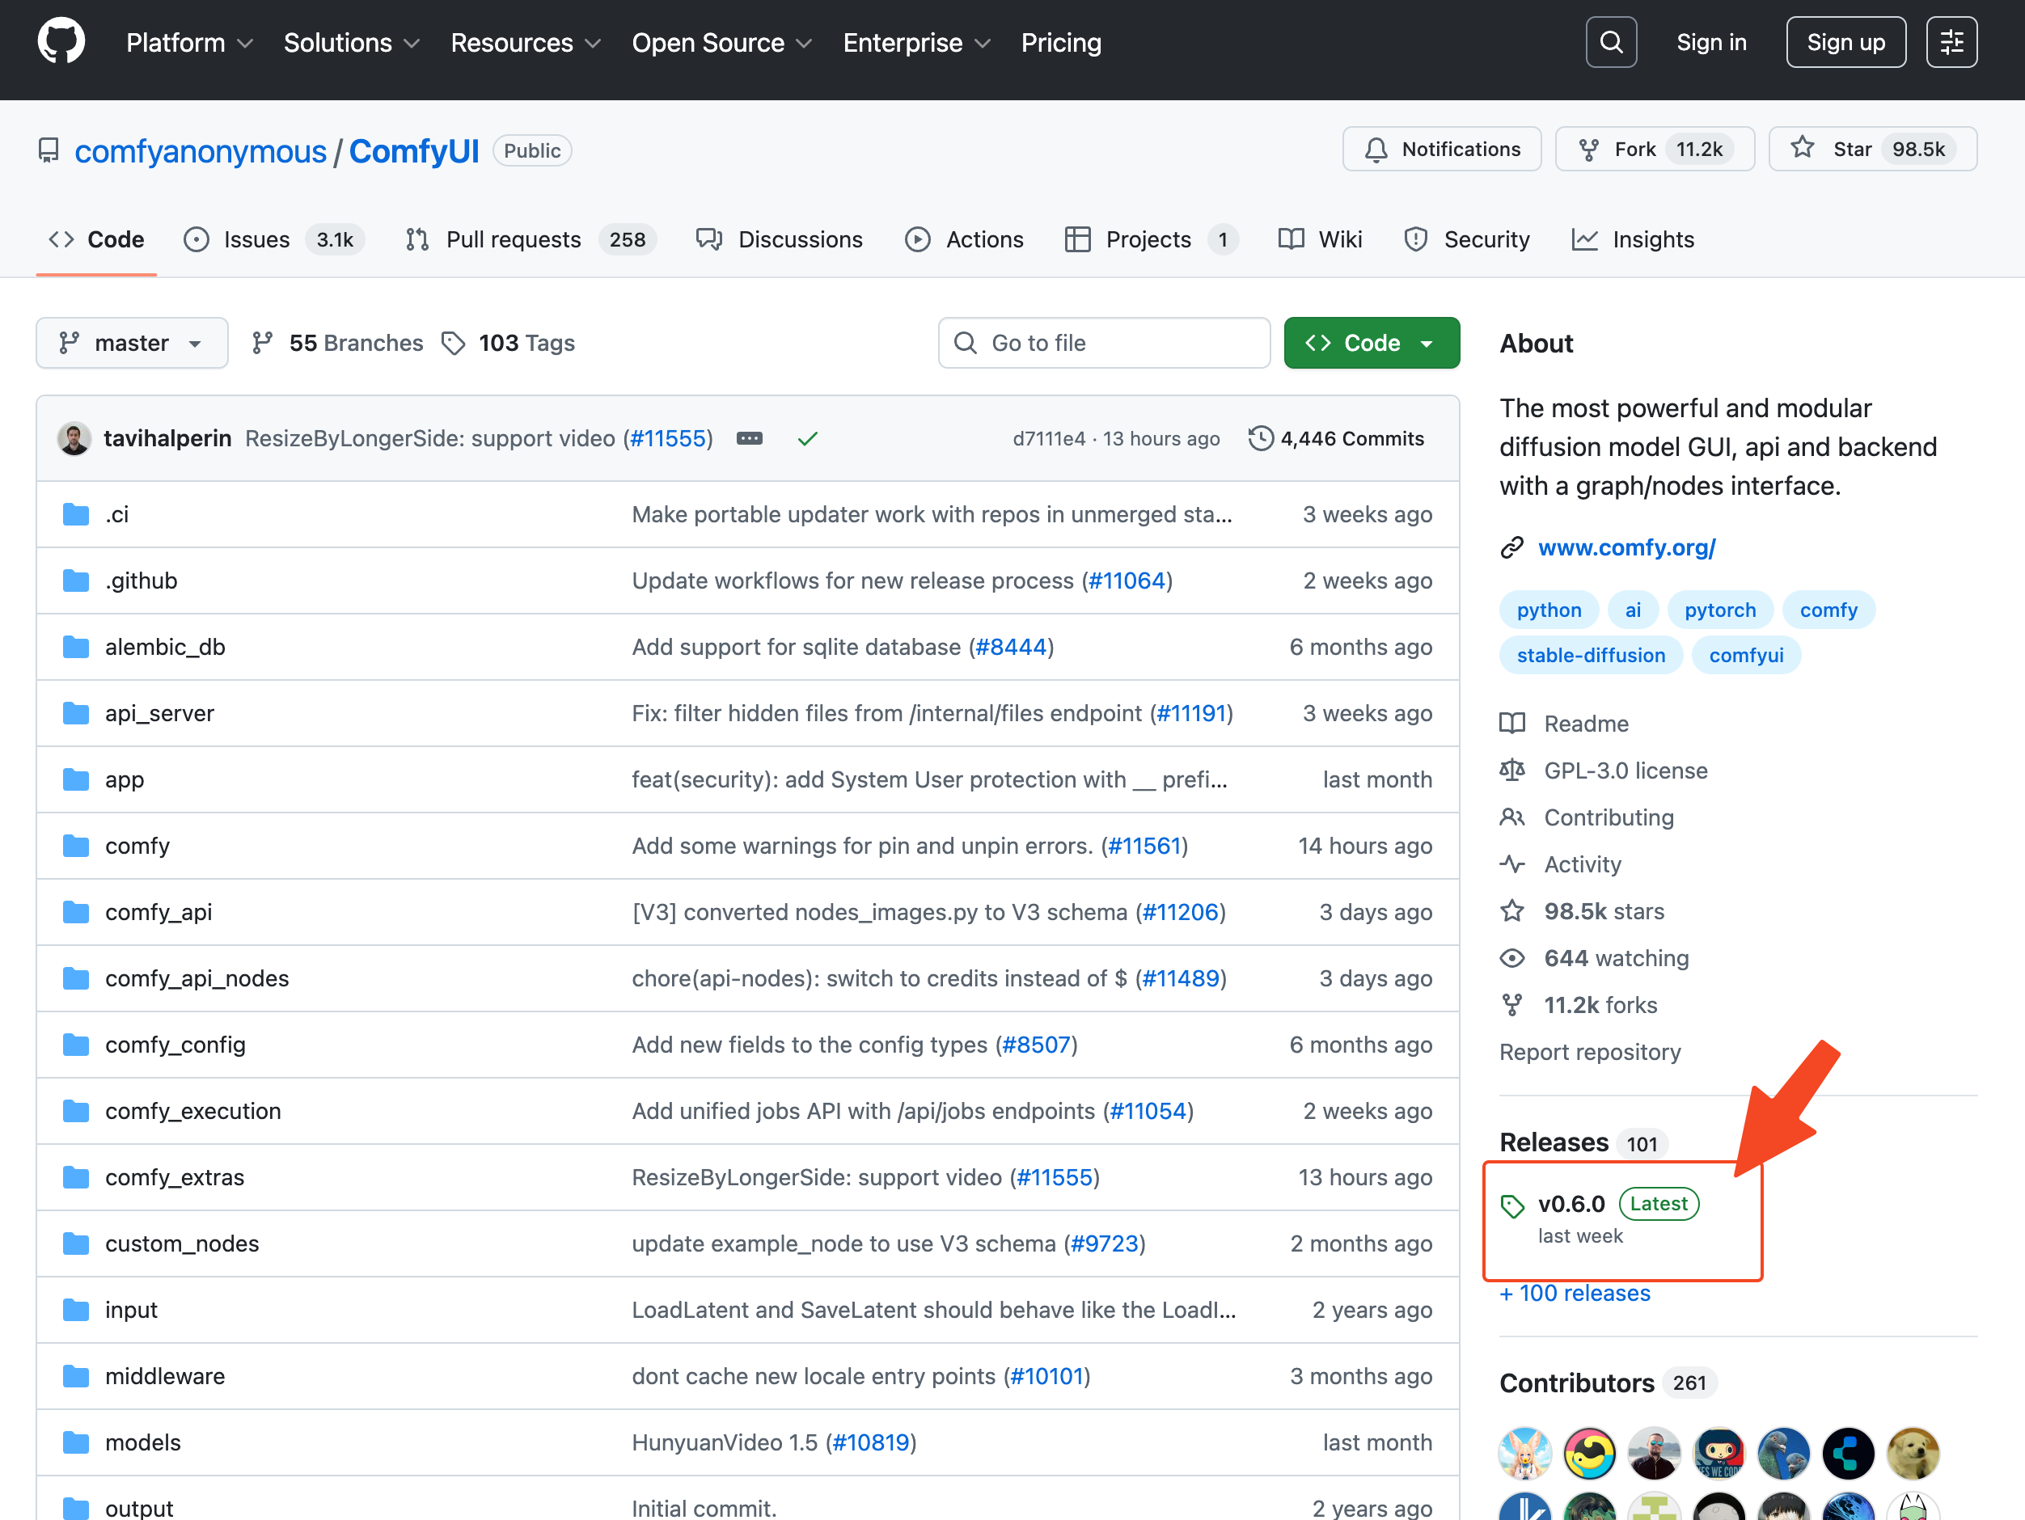Select the stable-diffusion topic tag
Viewport: 2025px width, 1520px height.
1590,655
